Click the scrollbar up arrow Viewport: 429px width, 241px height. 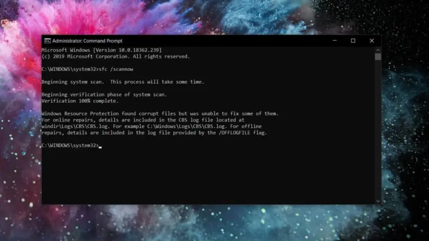[378, 50]
